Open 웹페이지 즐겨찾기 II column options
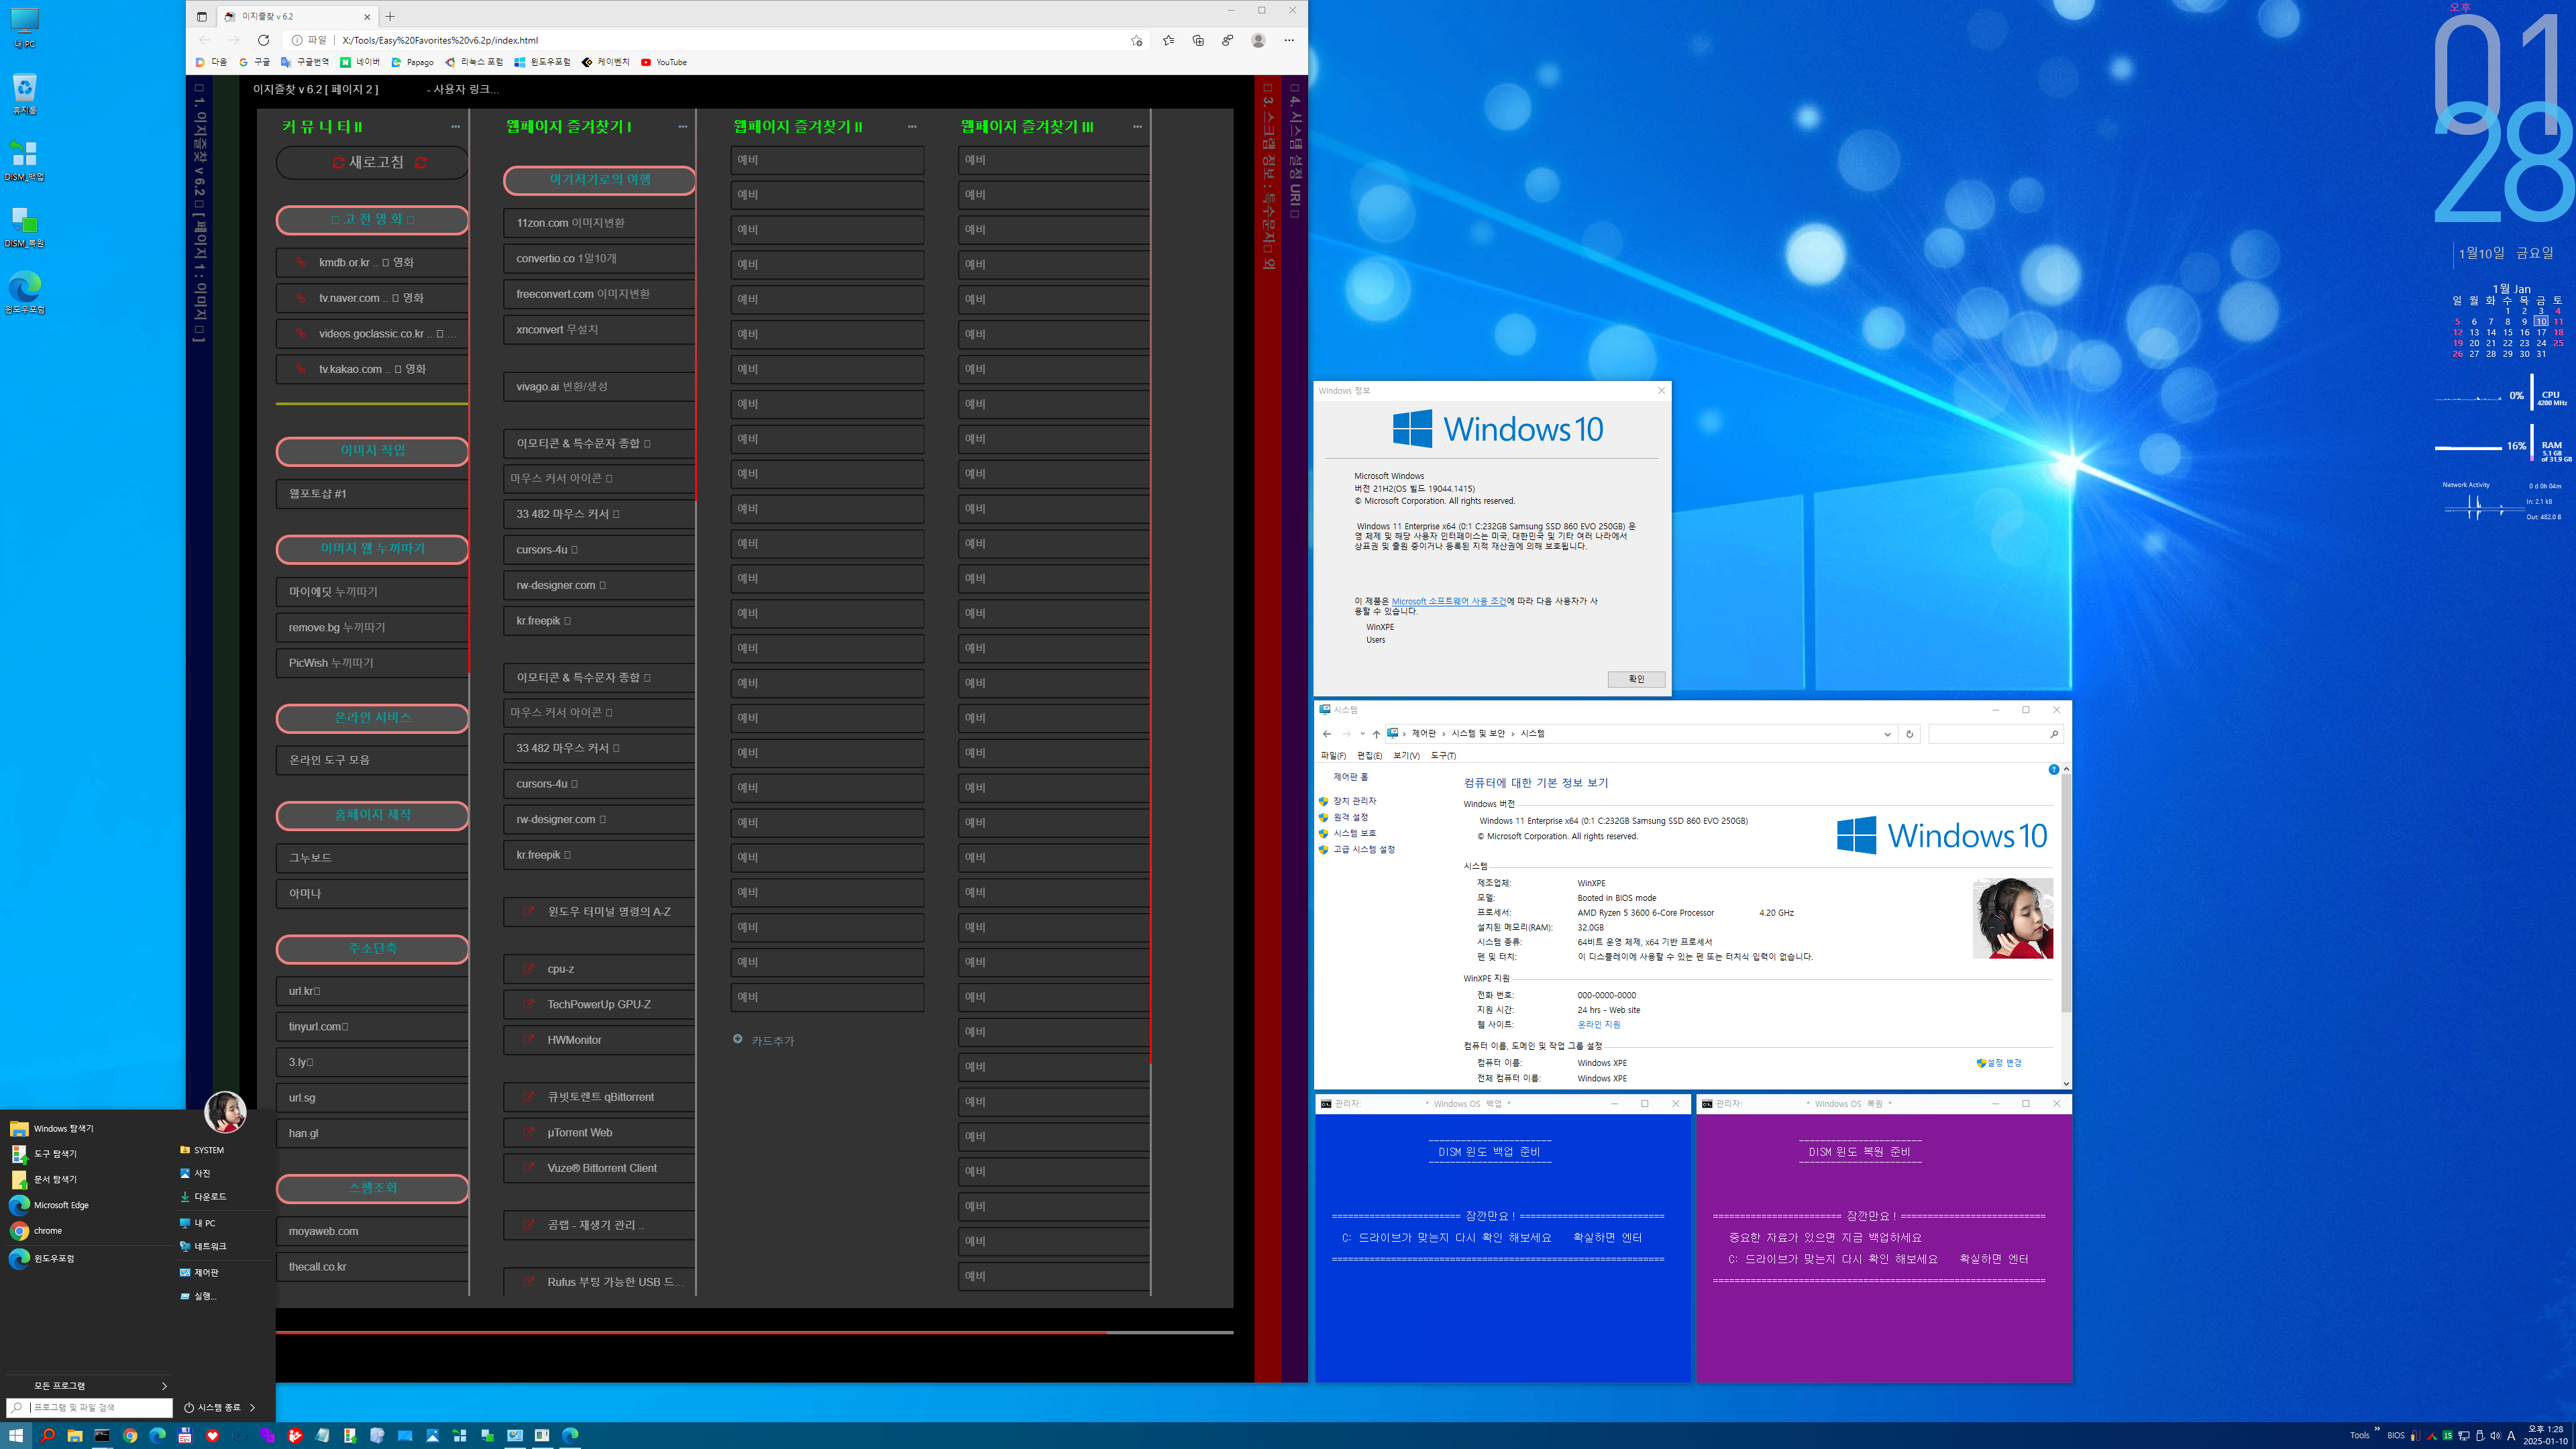This screenshot has width=2576, height=1449. pos(912,127)
